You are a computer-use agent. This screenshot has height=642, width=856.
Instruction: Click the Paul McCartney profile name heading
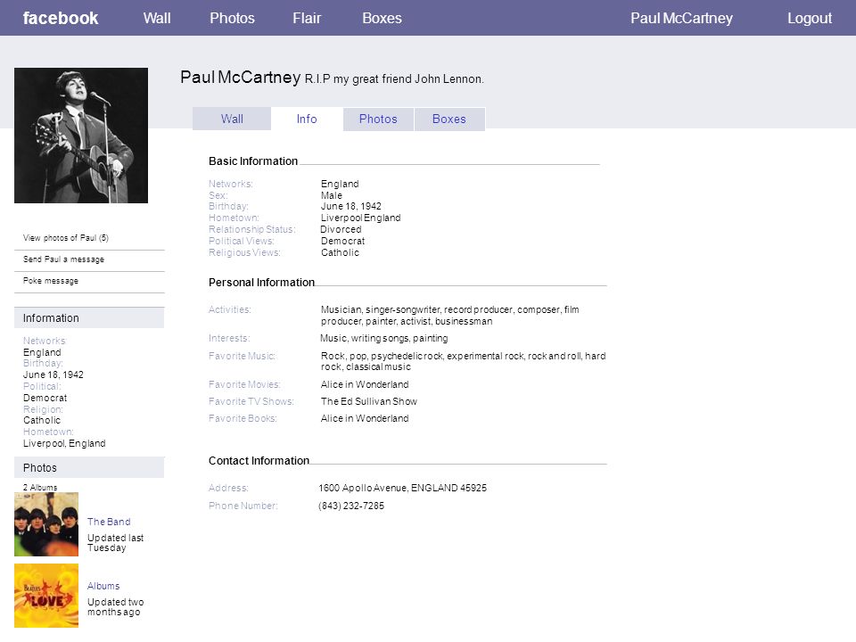pos(240,78)
